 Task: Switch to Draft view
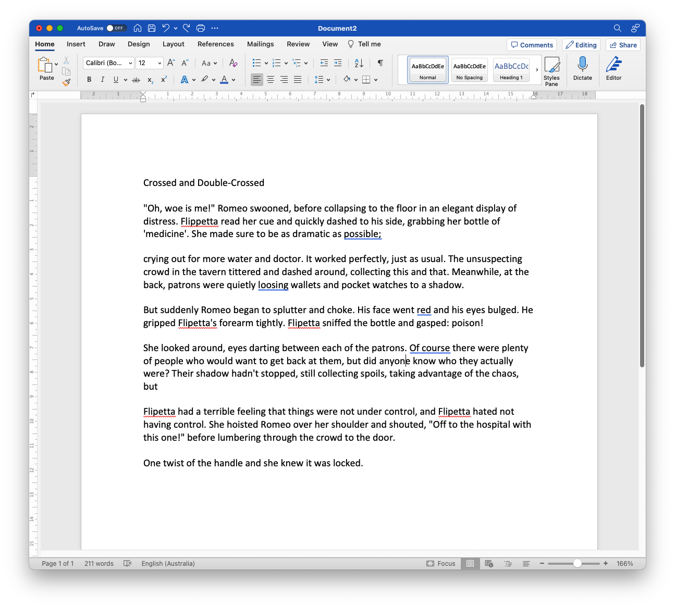click(526, 563)
